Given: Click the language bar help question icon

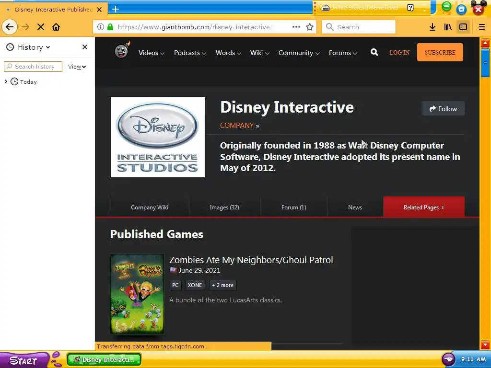Looking at the screenshot, I should pos(410,8).
